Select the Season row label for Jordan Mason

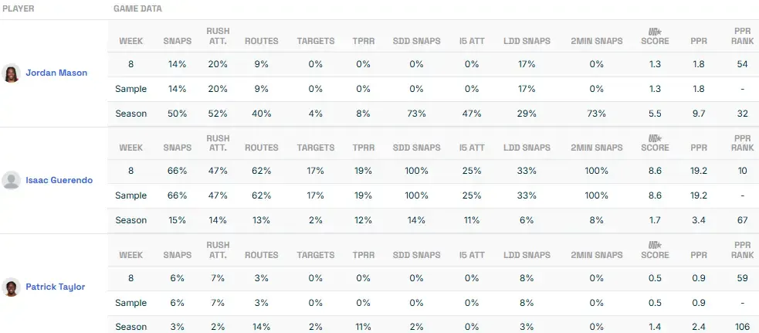click(x=130, y=114)
